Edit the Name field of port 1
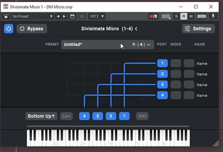The image size is (223, 152). click(202, 64)
